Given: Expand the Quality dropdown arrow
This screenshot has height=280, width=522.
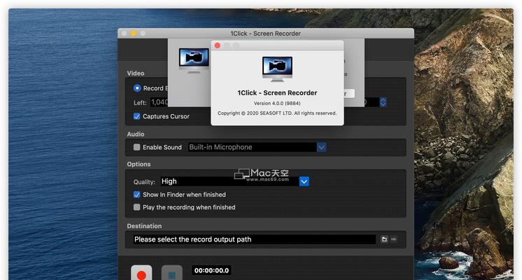Looking at the screenshot, I should tap(304, 181).
